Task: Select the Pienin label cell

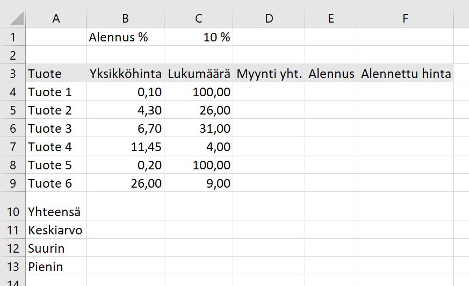Action: tap(56, 266)
